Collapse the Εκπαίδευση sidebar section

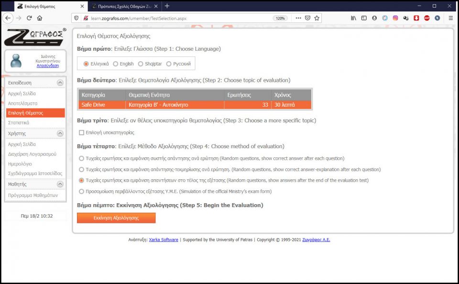[x=60, y=83]
